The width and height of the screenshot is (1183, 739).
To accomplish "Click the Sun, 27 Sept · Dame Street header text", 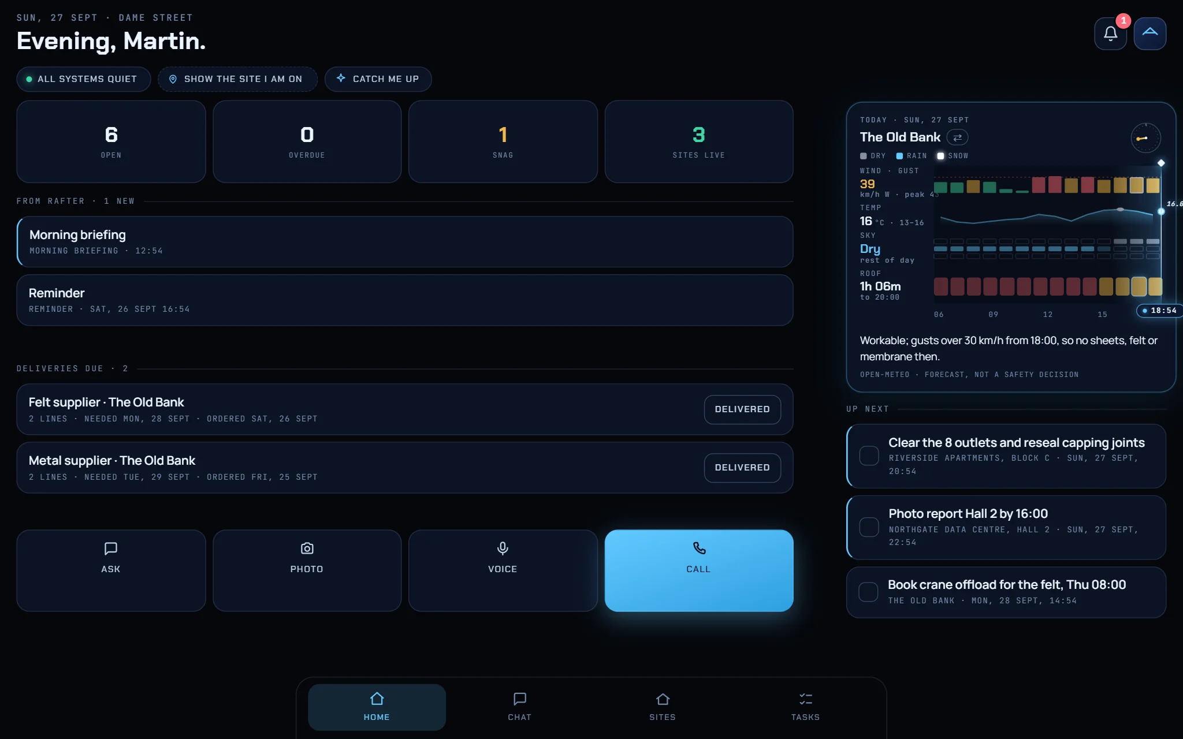I will [105, 18].
